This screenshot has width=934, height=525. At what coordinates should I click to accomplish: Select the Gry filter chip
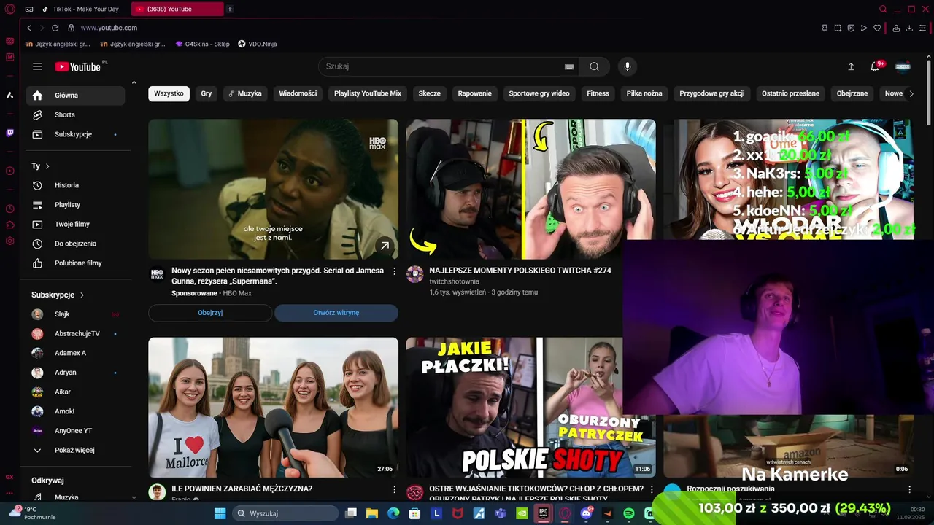[207, 93]
